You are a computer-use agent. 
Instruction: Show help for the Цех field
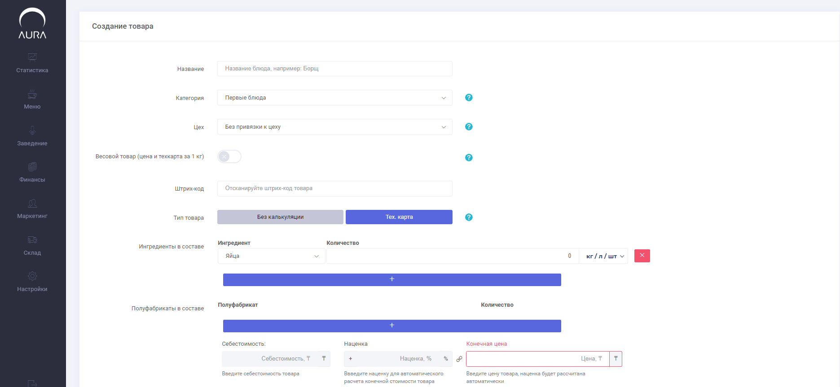pos(469,126)
